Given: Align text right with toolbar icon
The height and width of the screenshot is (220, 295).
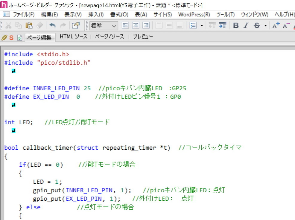Looking at the screenshot, I should (146, 26).
